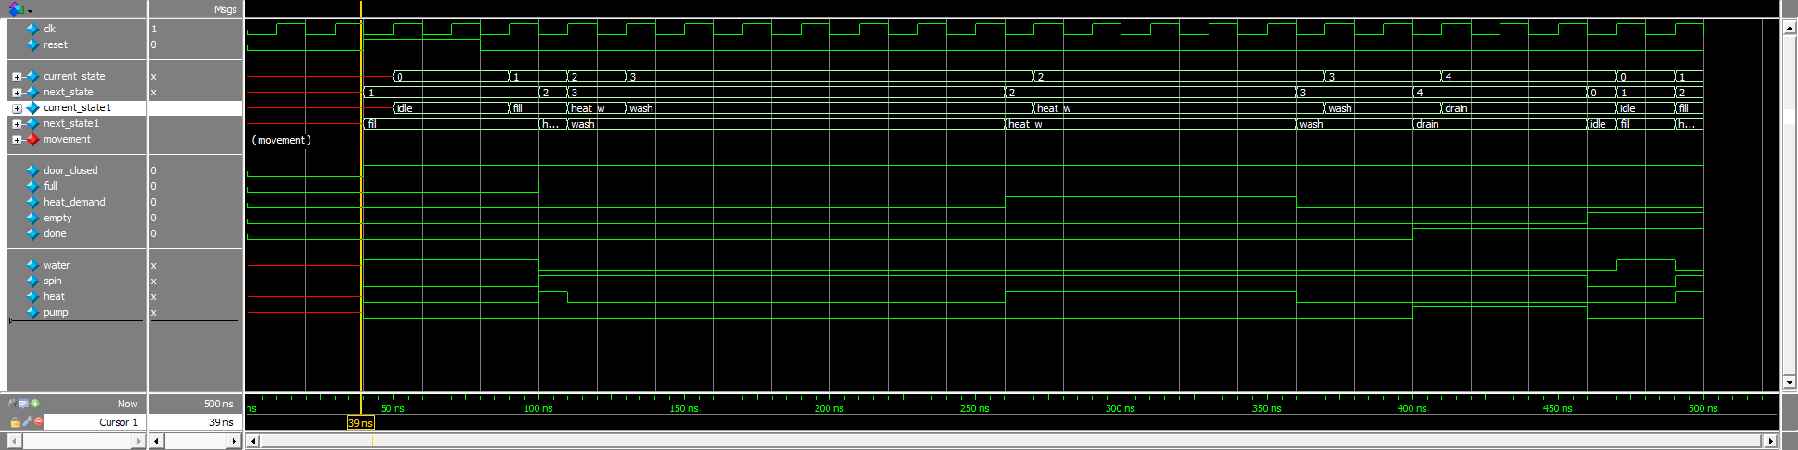
Task: Remove Cursor 1 using red minus icon
Action: (38, 421)
